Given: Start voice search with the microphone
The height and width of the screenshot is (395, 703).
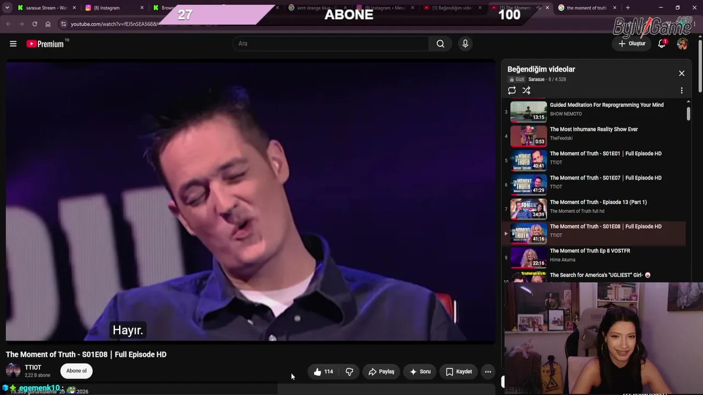Looking at the screenshot, I should click(465, 44).
